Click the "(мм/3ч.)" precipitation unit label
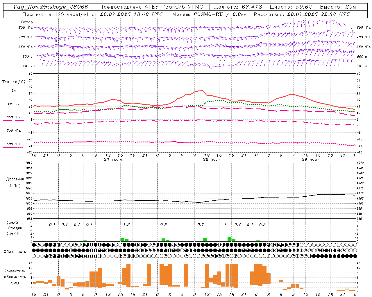The image size is (372, 297). [15, 222]
